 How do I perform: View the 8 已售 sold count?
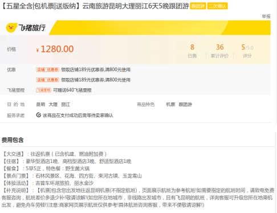(192, 51)
